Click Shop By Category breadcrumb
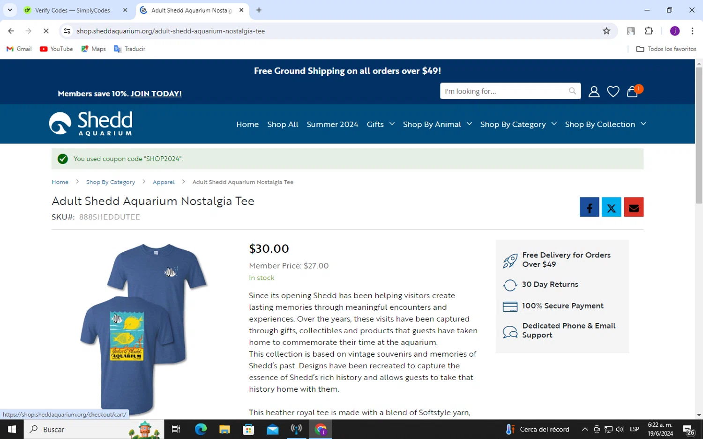703x439 pixels. [x=111, y=182]
